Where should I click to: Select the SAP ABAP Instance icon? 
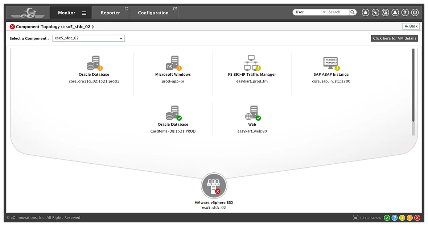(331, 63)
